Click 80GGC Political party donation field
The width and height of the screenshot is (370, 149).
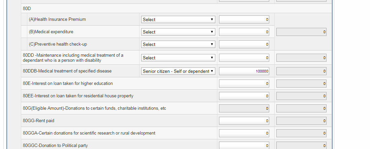244,146
